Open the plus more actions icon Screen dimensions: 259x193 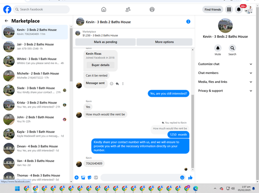coord(77,177)
